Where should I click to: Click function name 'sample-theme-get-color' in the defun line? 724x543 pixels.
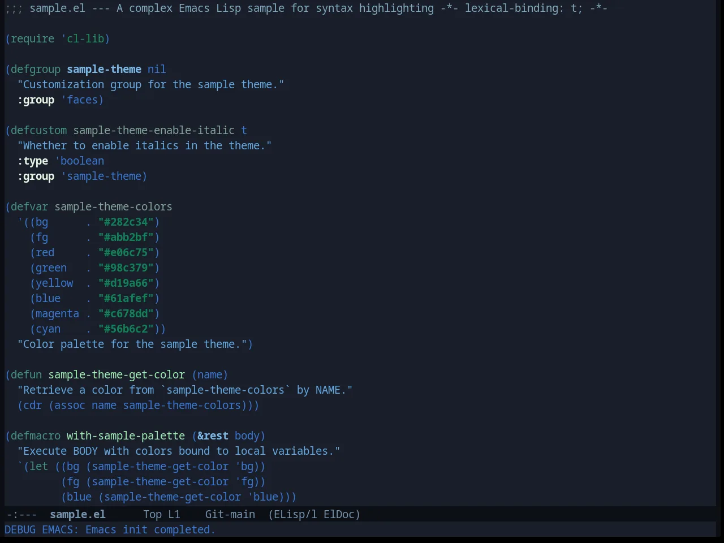tap(117, 374)
